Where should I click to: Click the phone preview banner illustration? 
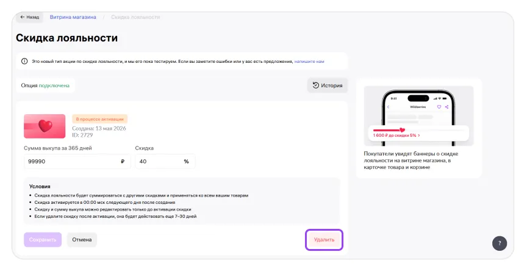coord(419,115)
